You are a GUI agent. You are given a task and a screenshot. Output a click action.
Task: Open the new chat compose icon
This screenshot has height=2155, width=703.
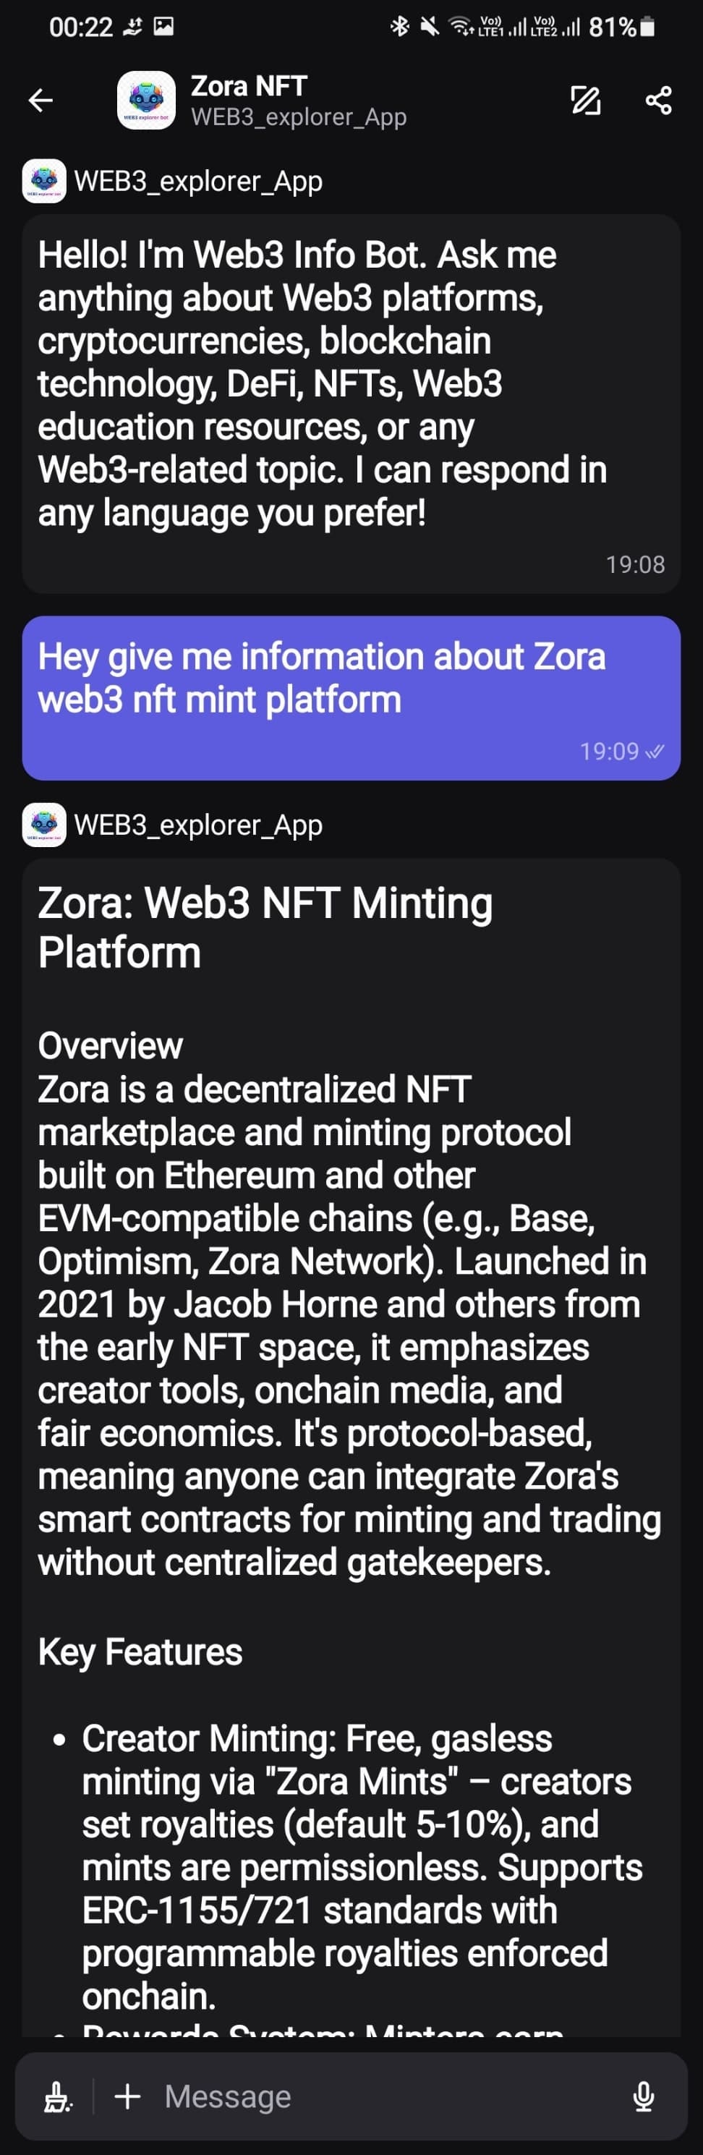tap(585, 101)
